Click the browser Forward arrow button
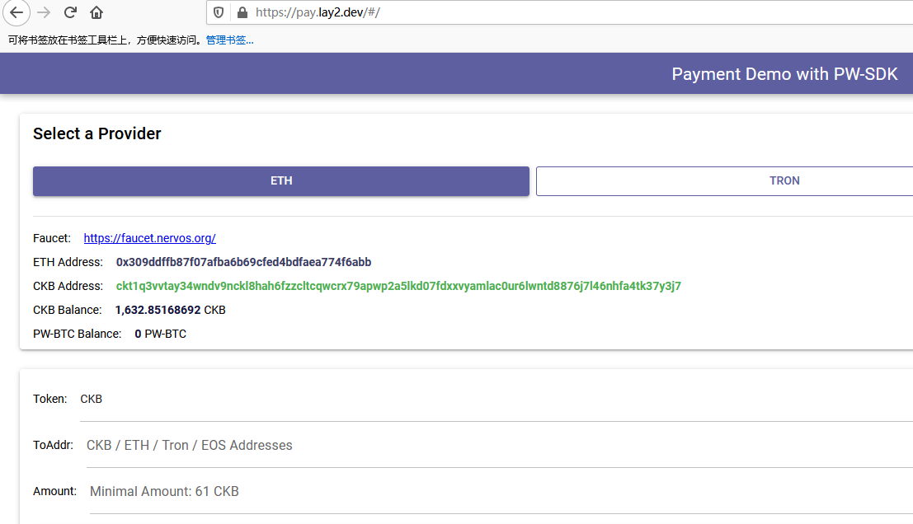The width and height of the screenshot is (913, 524). point(44,12)
